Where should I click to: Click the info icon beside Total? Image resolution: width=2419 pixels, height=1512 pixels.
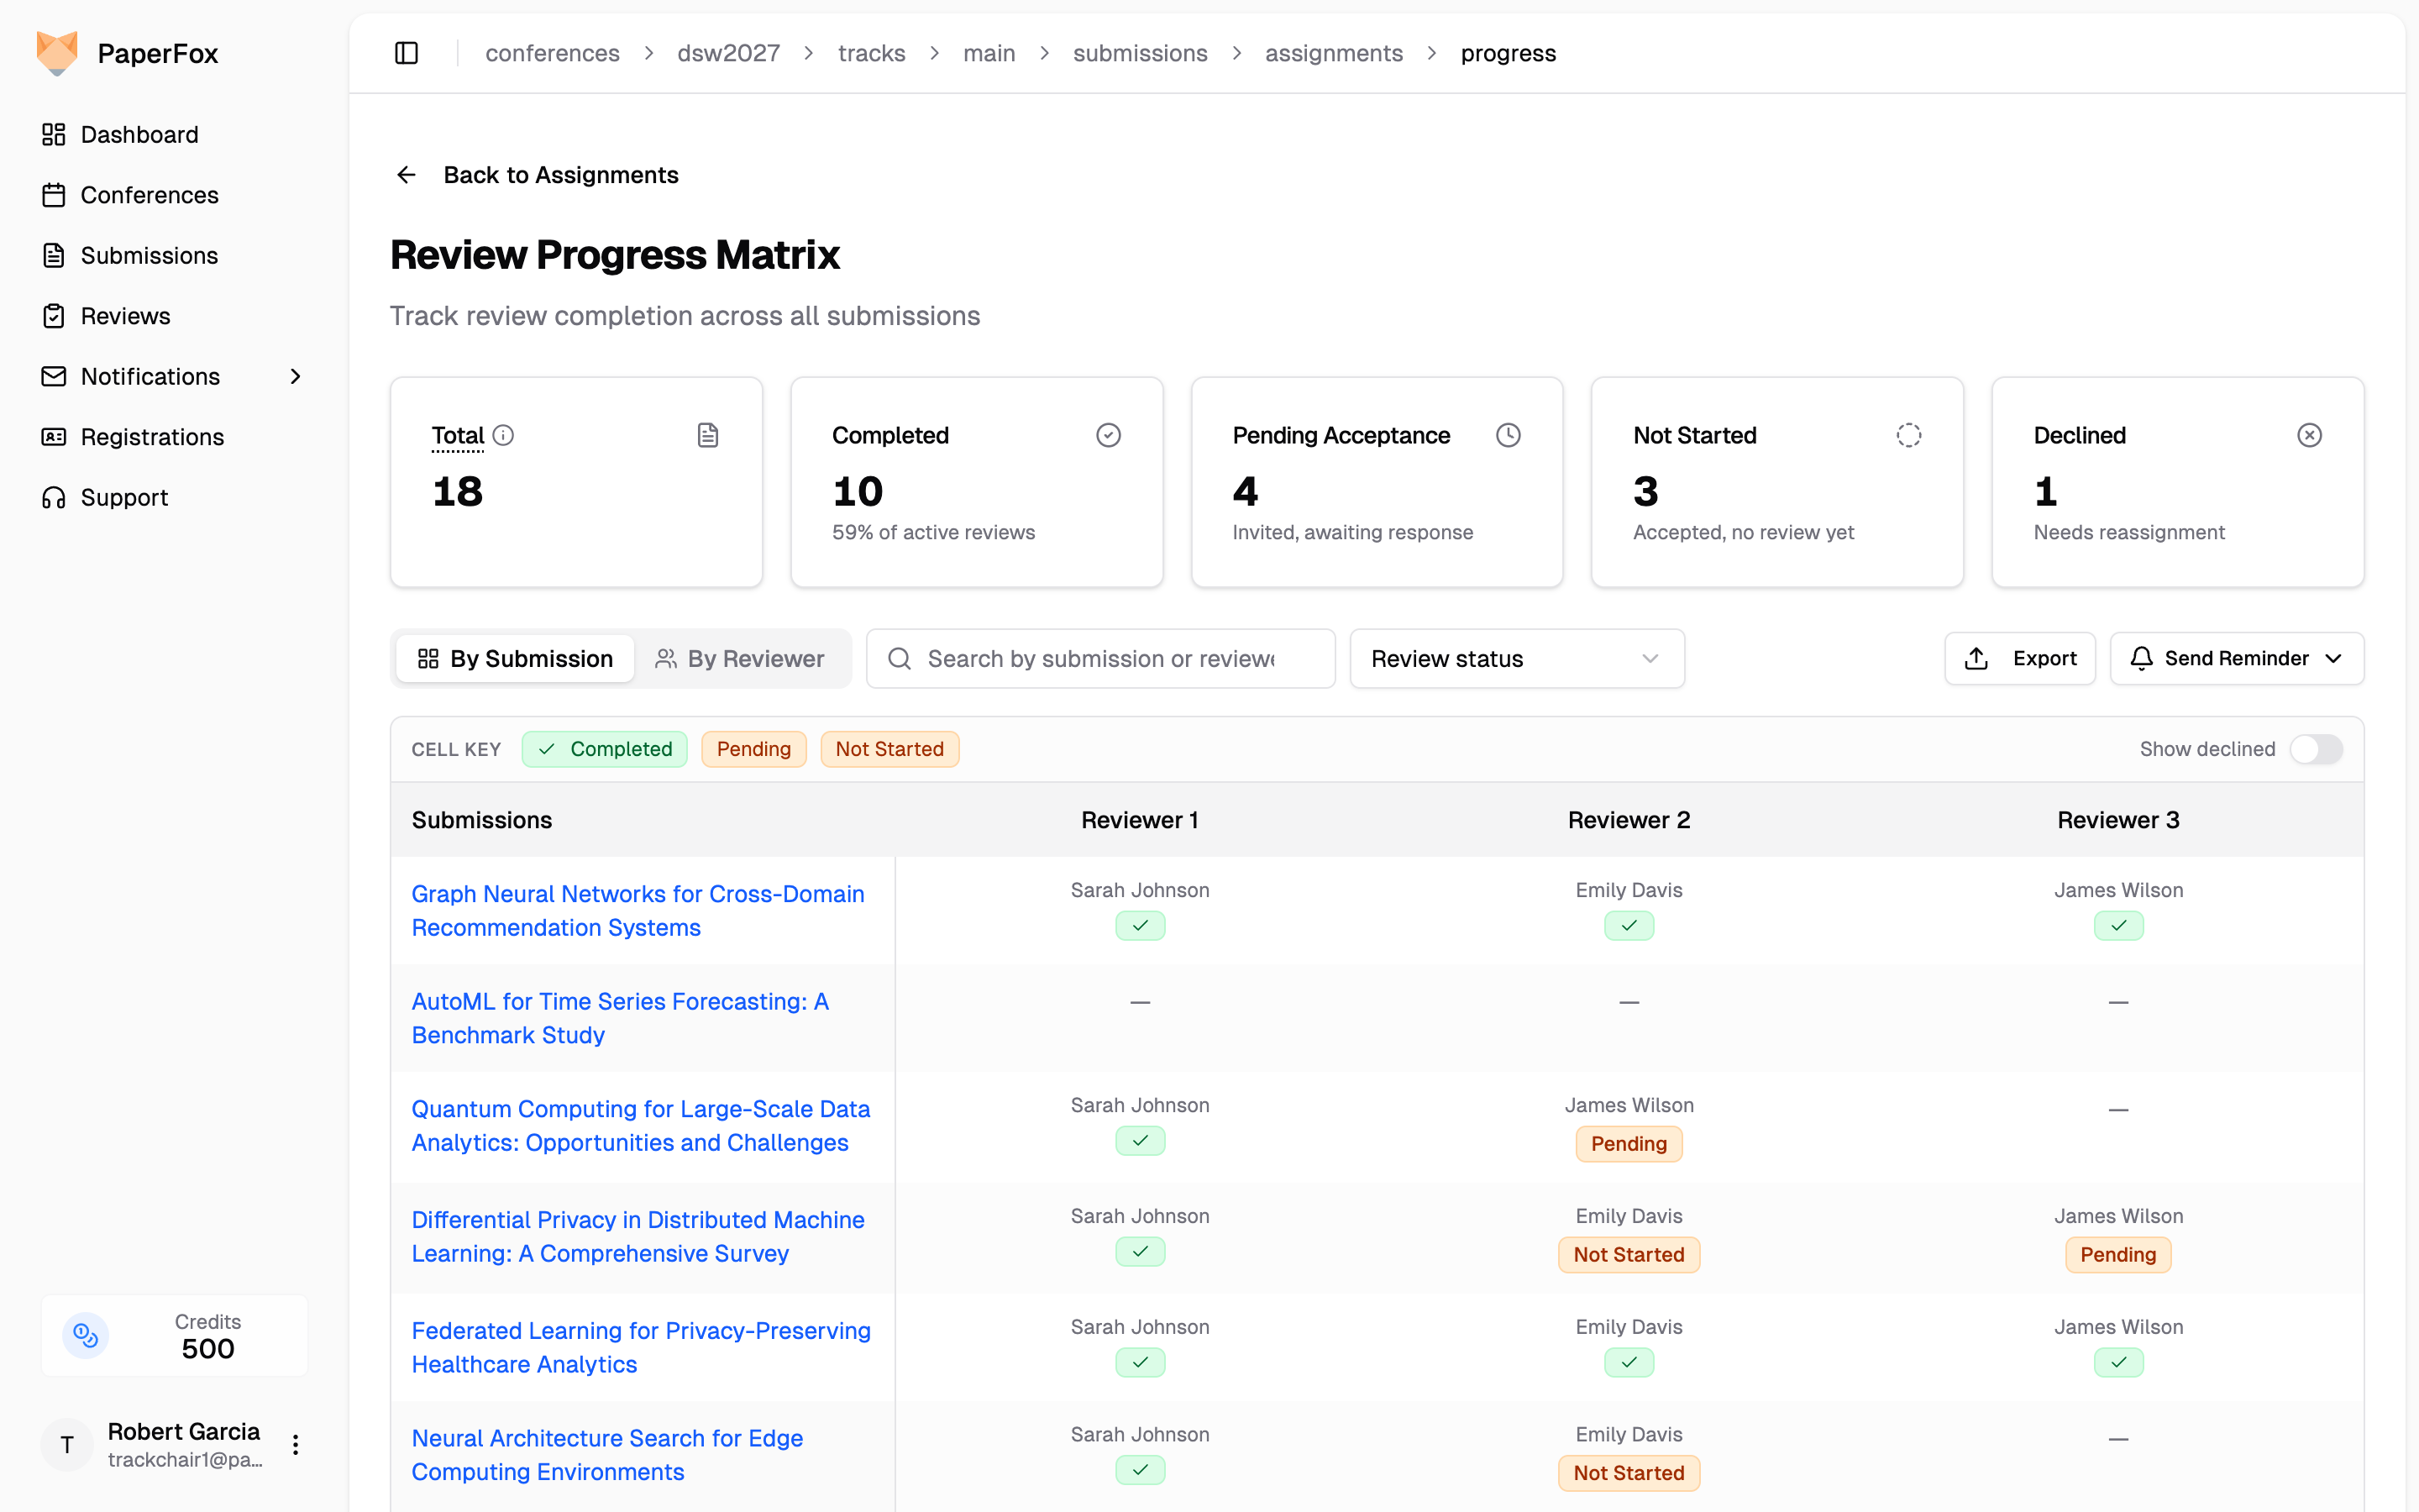coord(504,435)
